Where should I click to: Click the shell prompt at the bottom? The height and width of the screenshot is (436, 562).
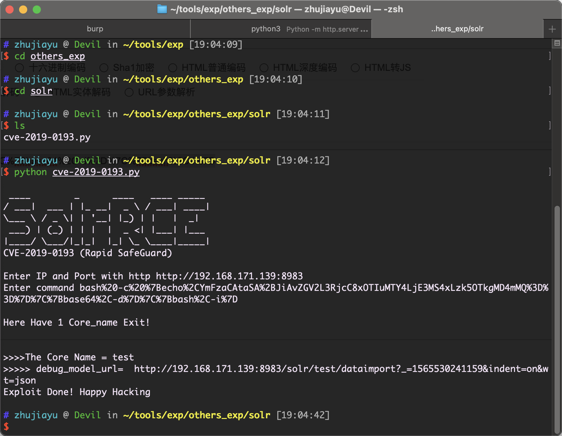[6, 426]
